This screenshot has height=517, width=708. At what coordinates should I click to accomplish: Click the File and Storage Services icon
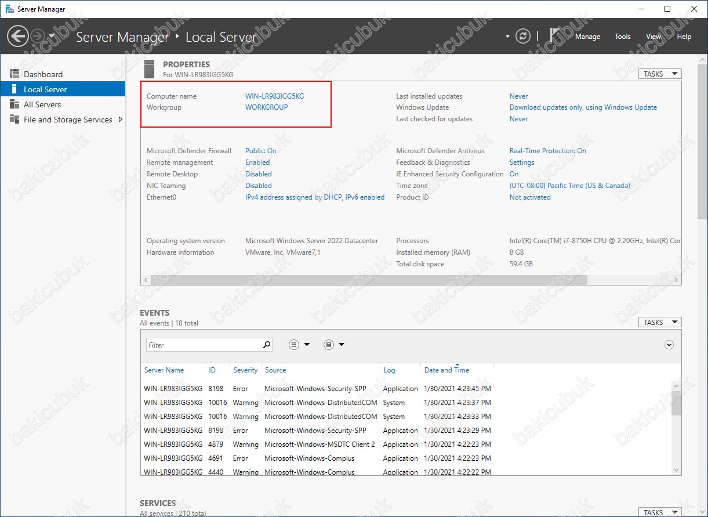(x=14, y=120)
